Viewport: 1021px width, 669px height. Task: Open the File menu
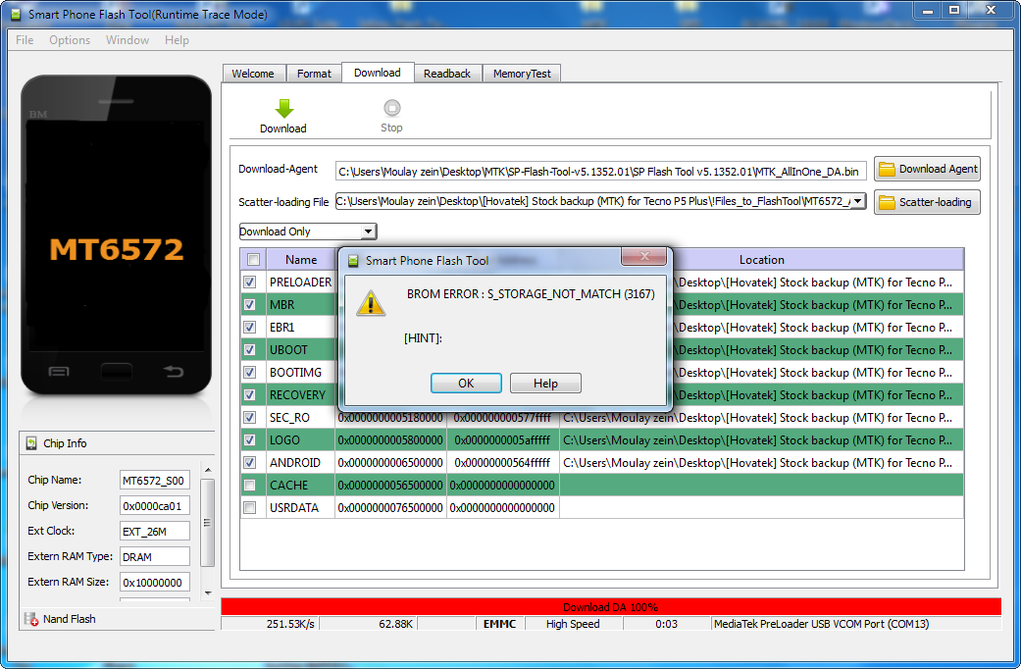pyautogui.click(x=25, y=40)
